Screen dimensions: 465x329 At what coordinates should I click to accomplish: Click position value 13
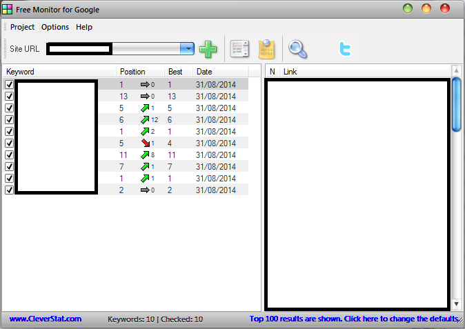pyautogui.click(x=123, y=97)
